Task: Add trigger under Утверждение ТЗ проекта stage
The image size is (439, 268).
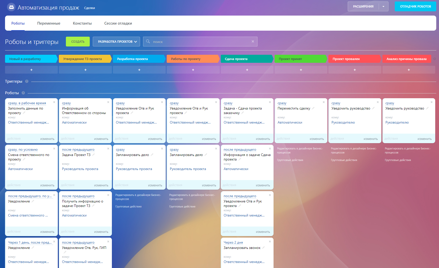Action: click(x=85, y=70)
